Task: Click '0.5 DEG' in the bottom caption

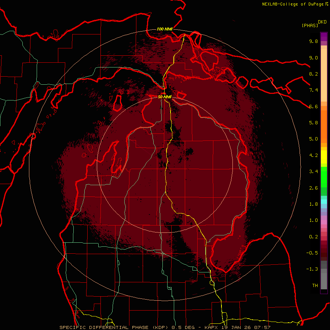Action: tap(183, 327)
